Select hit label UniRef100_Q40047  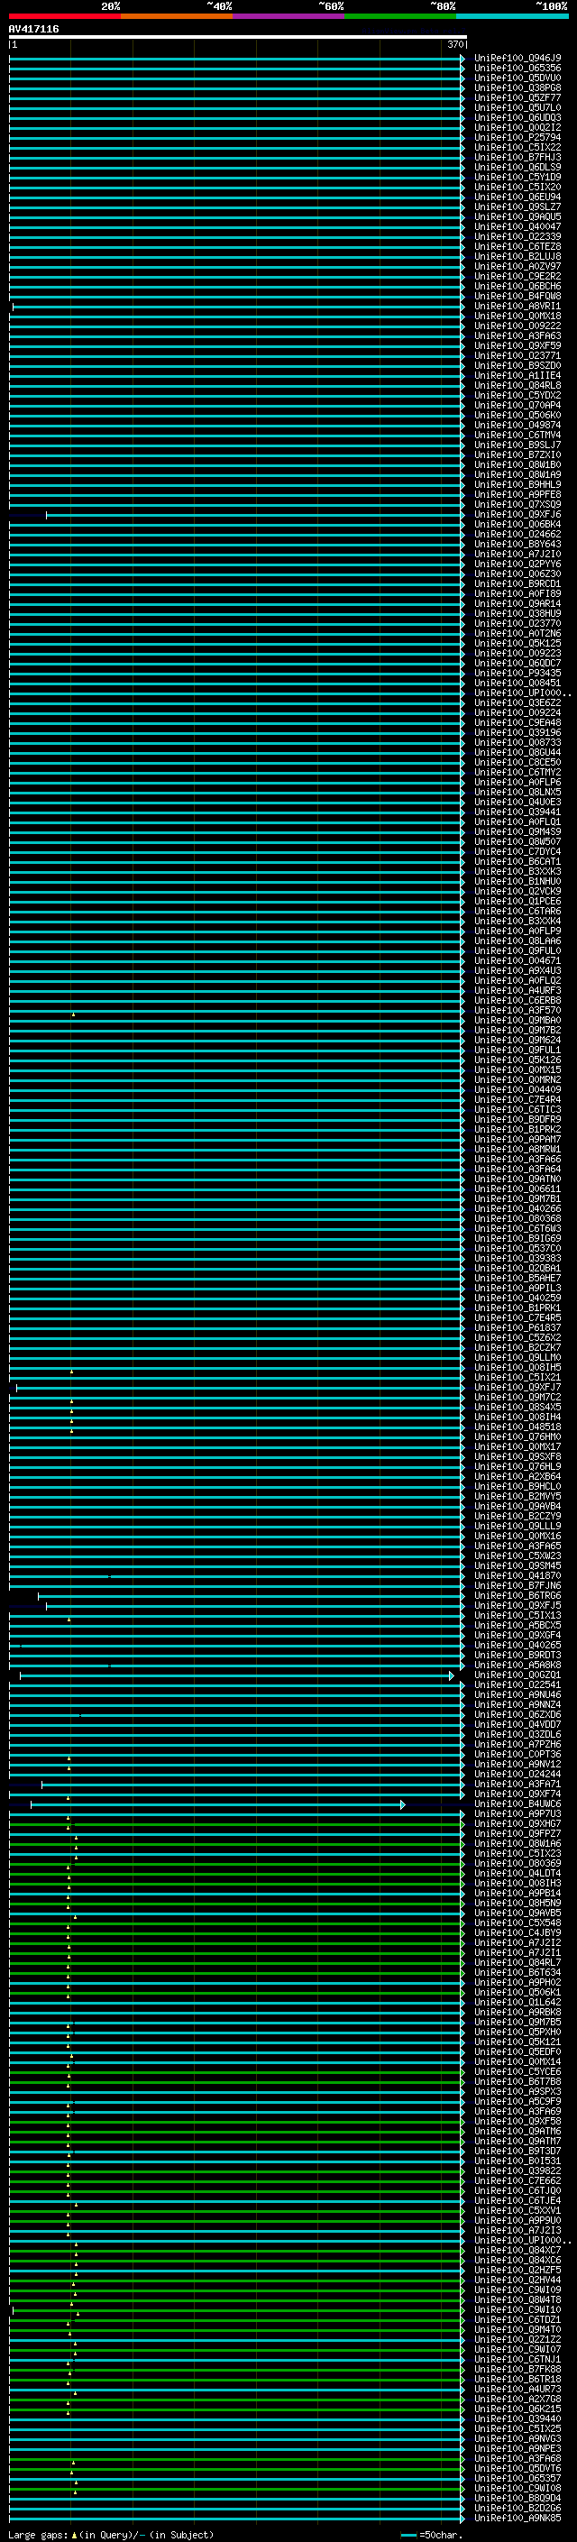tap(517, 227)
